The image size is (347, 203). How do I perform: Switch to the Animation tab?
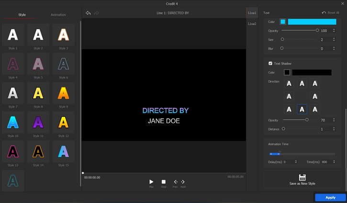pos(58,15)
